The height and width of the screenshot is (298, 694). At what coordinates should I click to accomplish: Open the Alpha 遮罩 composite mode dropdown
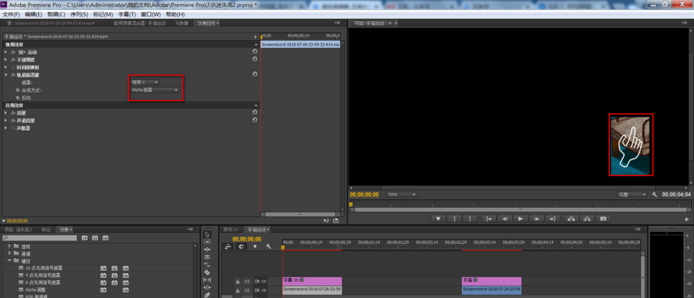155,90
